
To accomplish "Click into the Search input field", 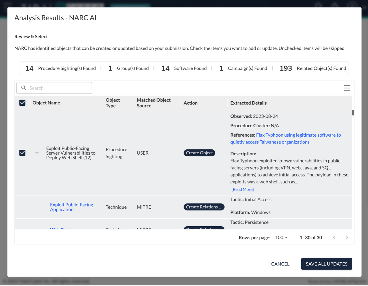I will coord(59,88).
